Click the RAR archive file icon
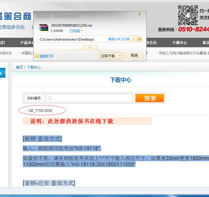 [44, 28]
